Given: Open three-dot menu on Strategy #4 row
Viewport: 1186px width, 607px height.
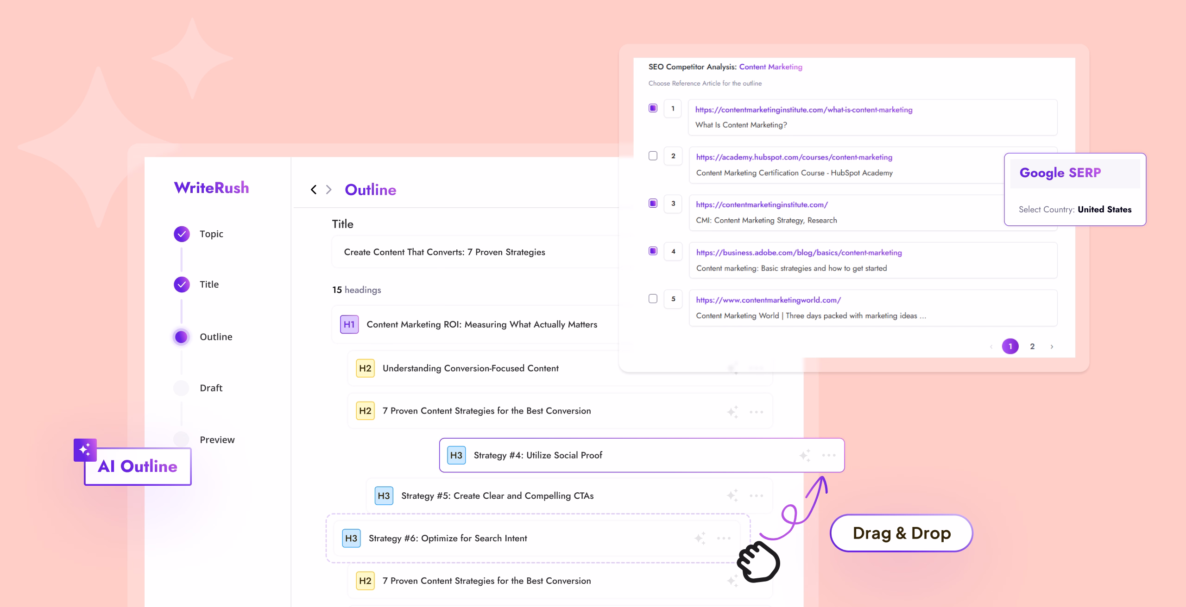Looking at the screenshot, I should tap(829, 455).
